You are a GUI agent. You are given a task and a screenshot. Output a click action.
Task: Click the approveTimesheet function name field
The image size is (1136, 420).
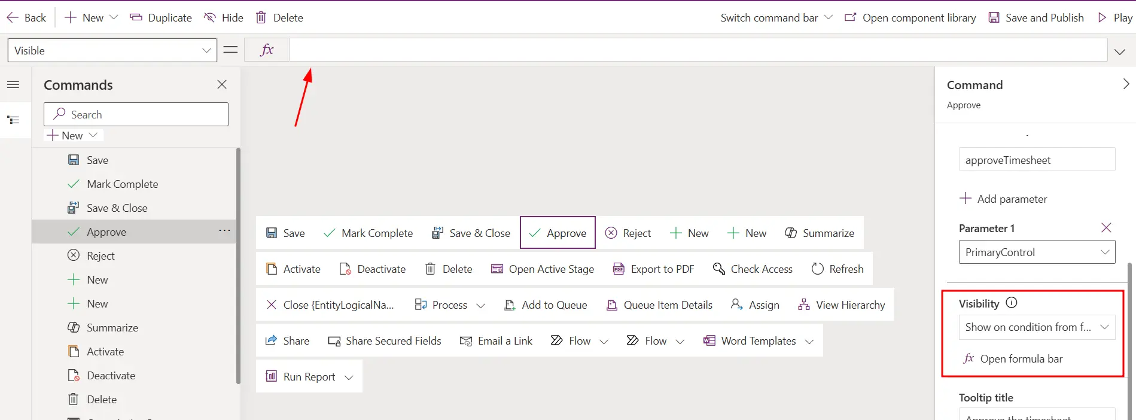1037,160
